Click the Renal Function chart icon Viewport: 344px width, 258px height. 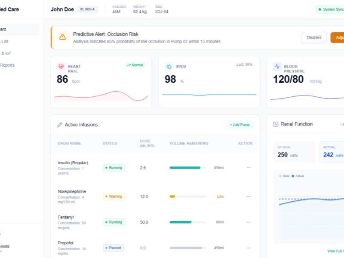point(276,124)
